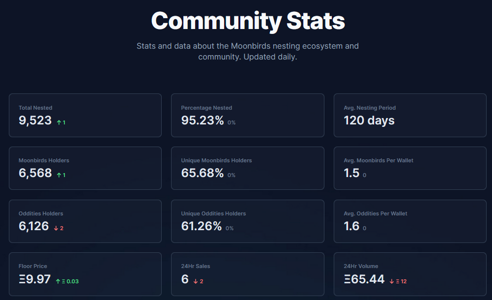This screenshot has height=300, width=492.
Task: Click the 6,126 oddities holders value
Action: click(33, 226)
